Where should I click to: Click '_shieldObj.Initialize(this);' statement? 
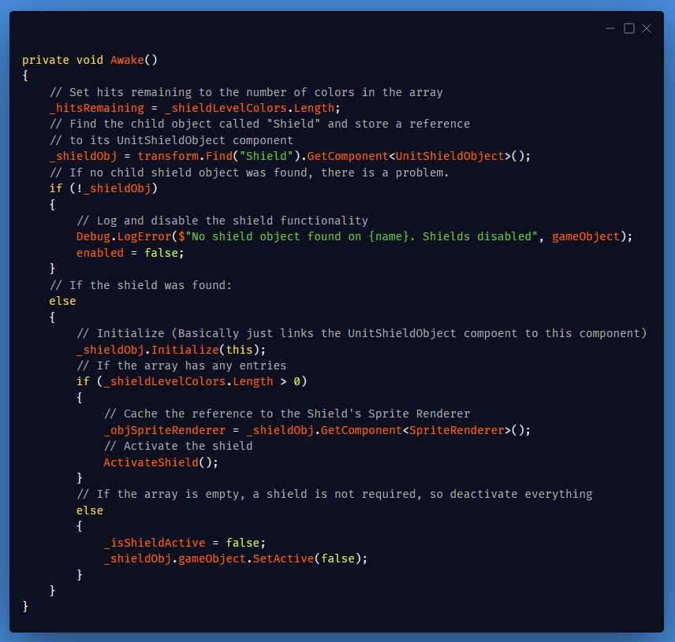171,350
